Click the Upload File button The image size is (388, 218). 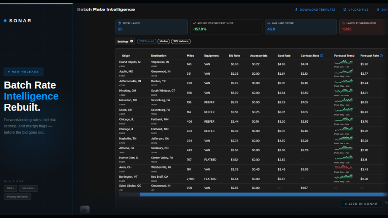[x=356, y=10]
